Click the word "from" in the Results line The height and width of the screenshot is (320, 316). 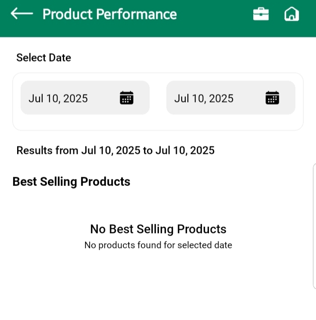click(67, 151)
